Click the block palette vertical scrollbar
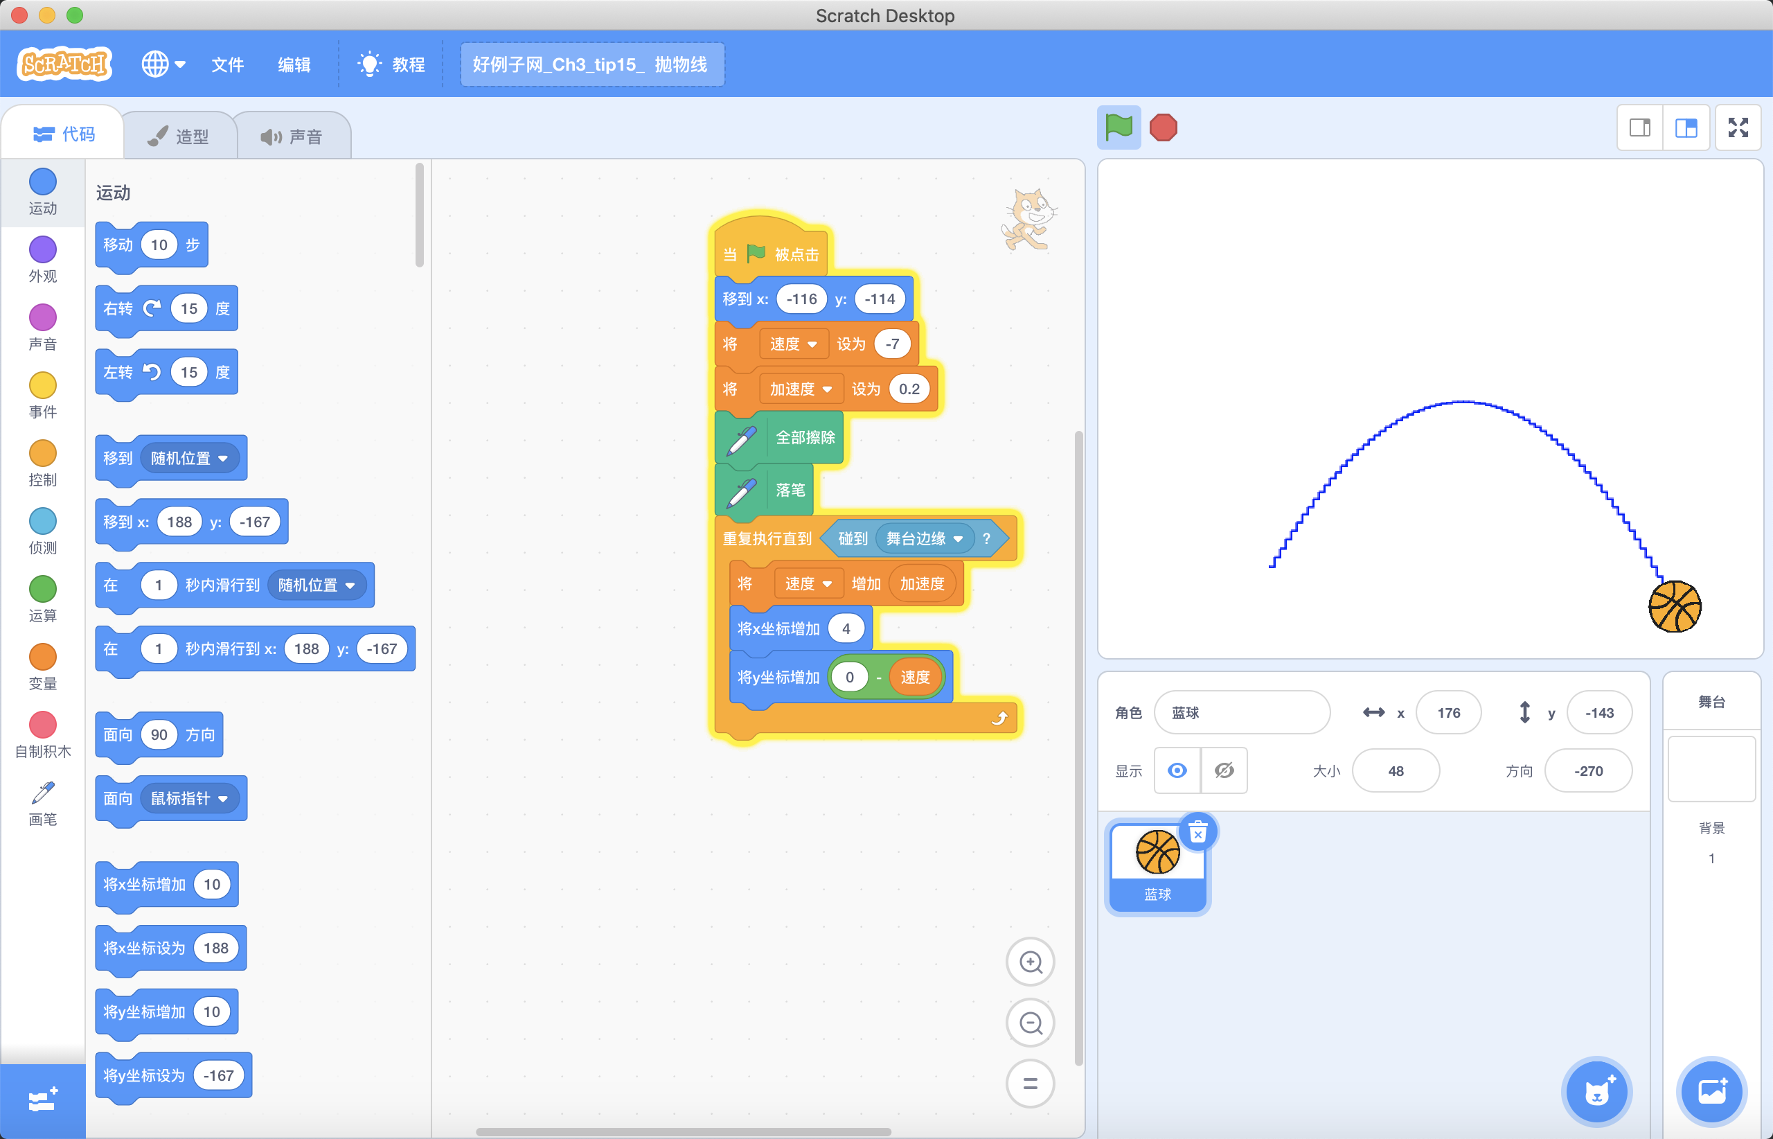Screen dimensions: 1773x1139 [x=419, y=215]
